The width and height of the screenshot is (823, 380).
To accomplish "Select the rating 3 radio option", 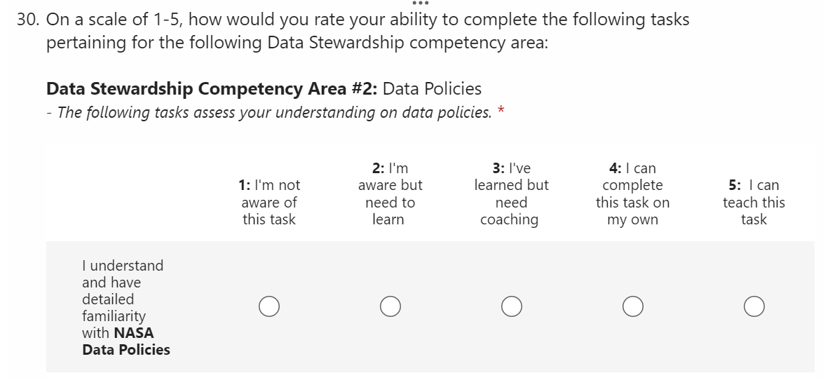I will click(x=511, y=306).
